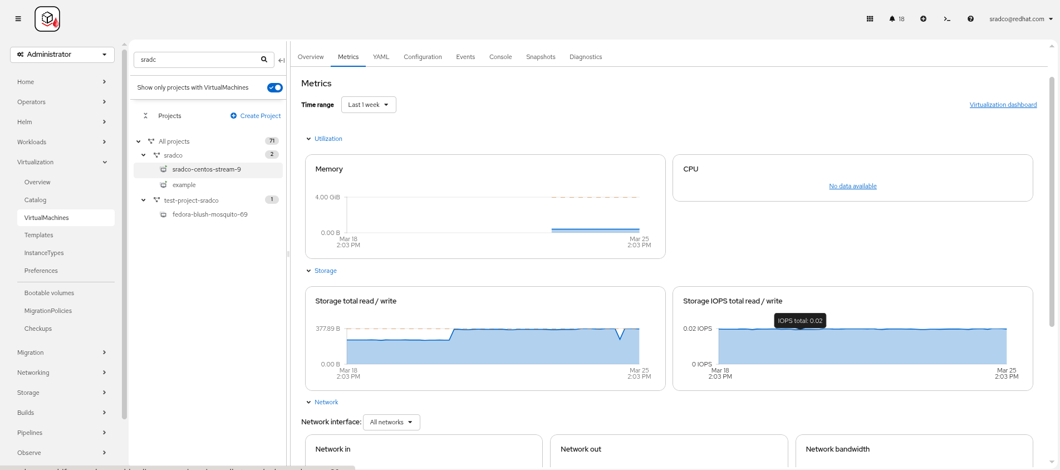
Task: Select fedora-blush-mosquito-69 virtual machine
Action: (x=209, y=214)
